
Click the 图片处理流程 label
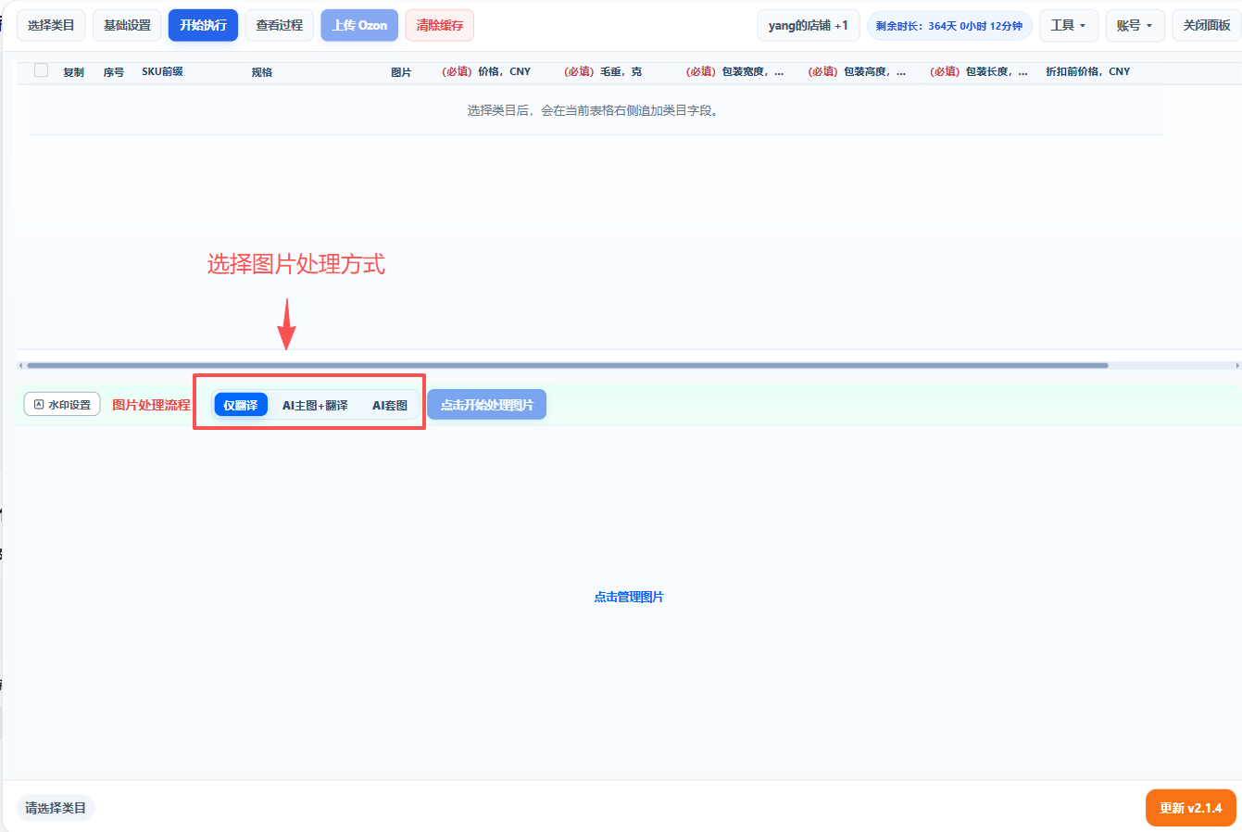(x=151, y=405)
